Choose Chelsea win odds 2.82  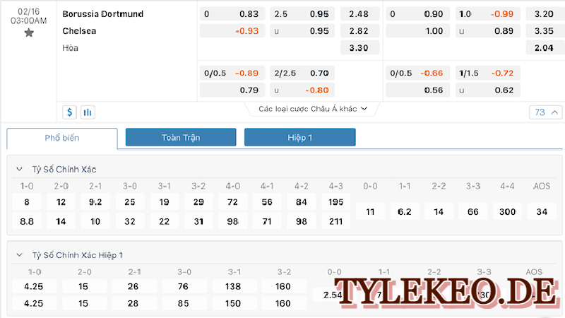359,31
